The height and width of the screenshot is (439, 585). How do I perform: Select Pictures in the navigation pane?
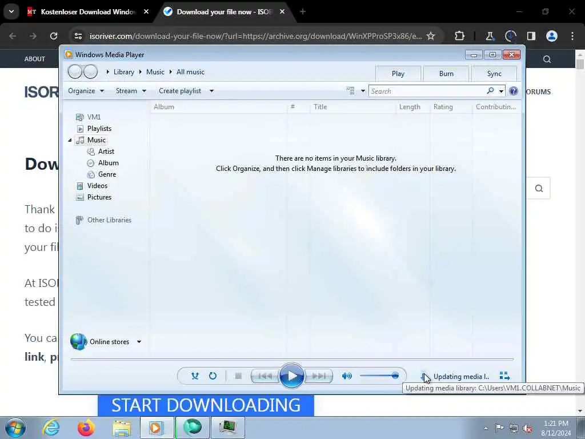coord(99,197)
